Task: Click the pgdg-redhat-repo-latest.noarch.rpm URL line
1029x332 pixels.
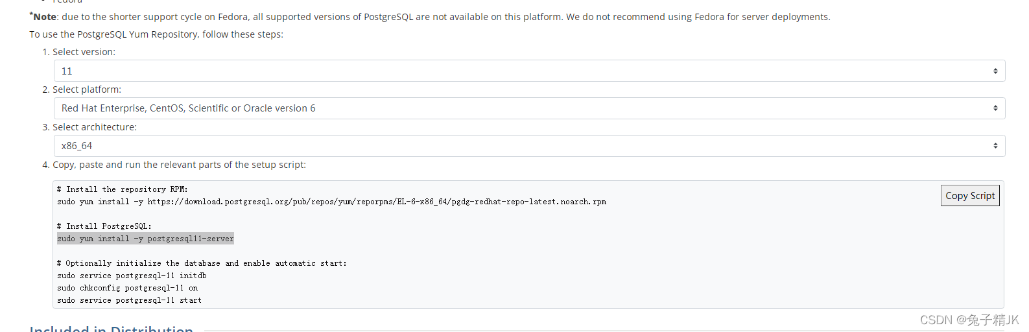Action: (x=331, y=202)
